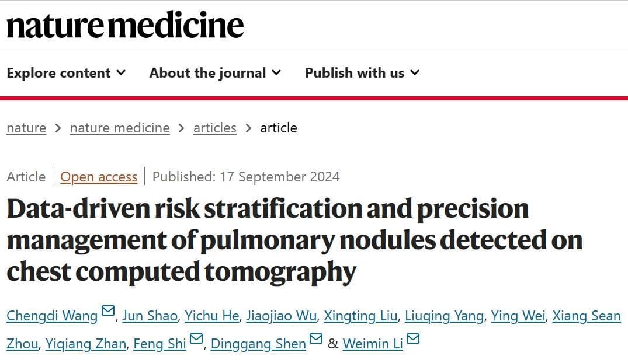Click the nature medicine logo
The image size is (628, 363).
(x=125, y=25)
